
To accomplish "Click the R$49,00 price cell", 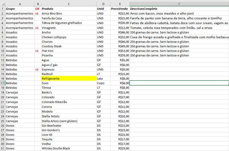I will click(x=120, y=46).
